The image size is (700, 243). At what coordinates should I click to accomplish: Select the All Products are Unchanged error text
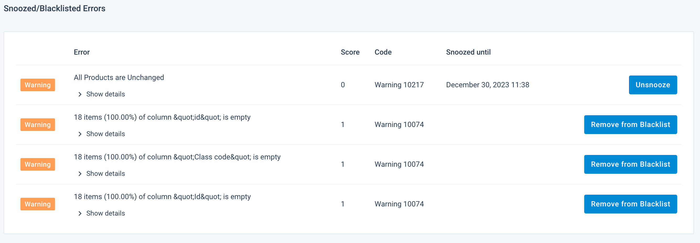[119, 78]
